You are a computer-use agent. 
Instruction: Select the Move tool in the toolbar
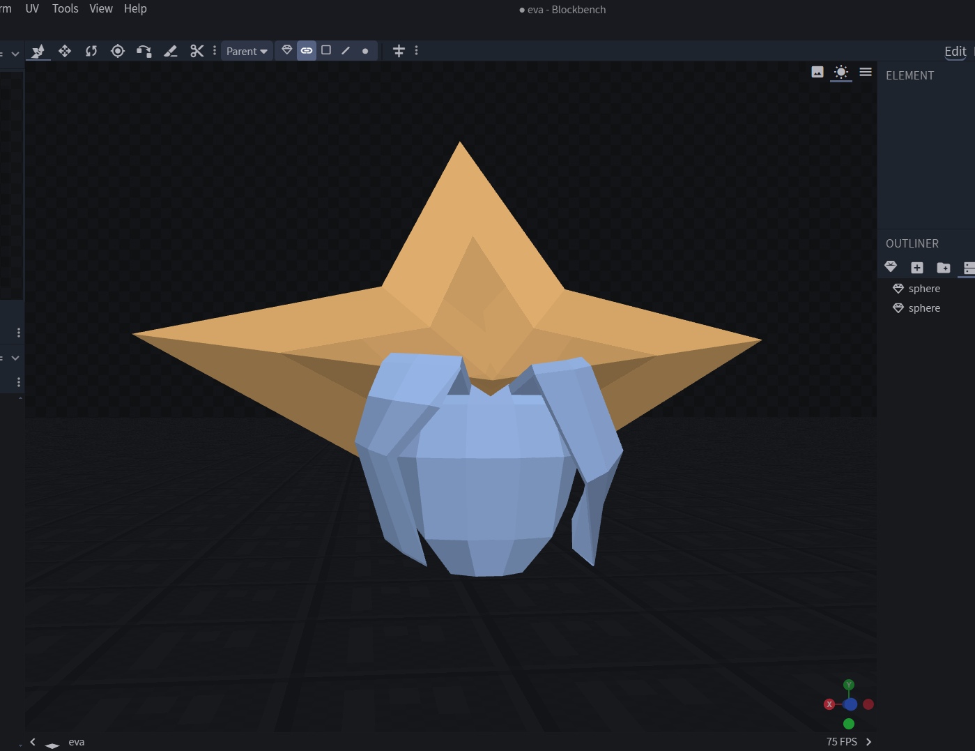coord(38,51)
